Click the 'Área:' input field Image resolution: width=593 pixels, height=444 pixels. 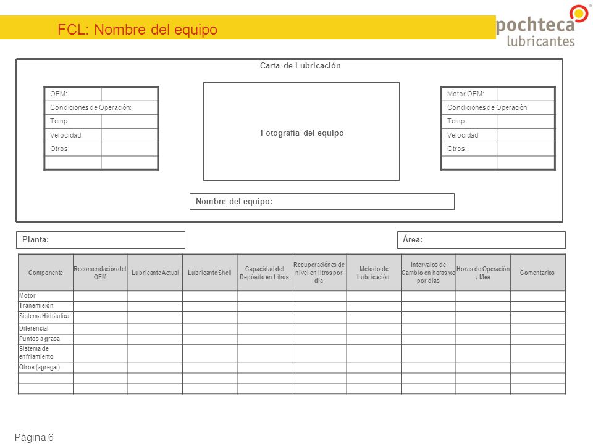click(481, 240)
